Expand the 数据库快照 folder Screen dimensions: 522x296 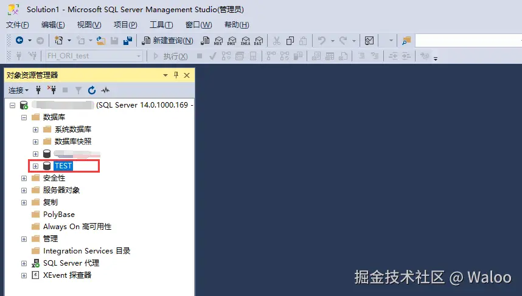(36, 142)
